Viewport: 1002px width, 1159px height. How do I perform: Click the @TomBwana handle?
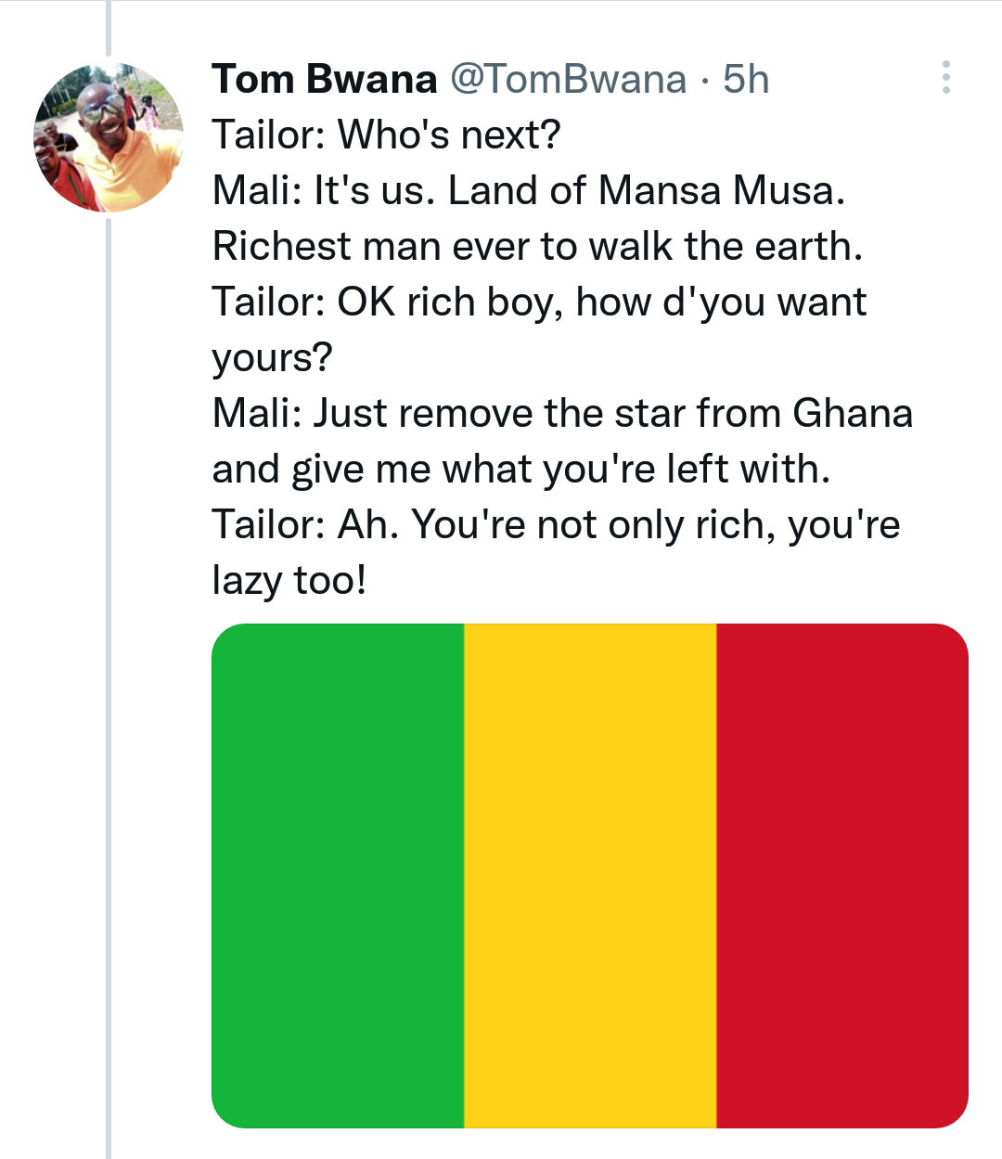point(568,80)
